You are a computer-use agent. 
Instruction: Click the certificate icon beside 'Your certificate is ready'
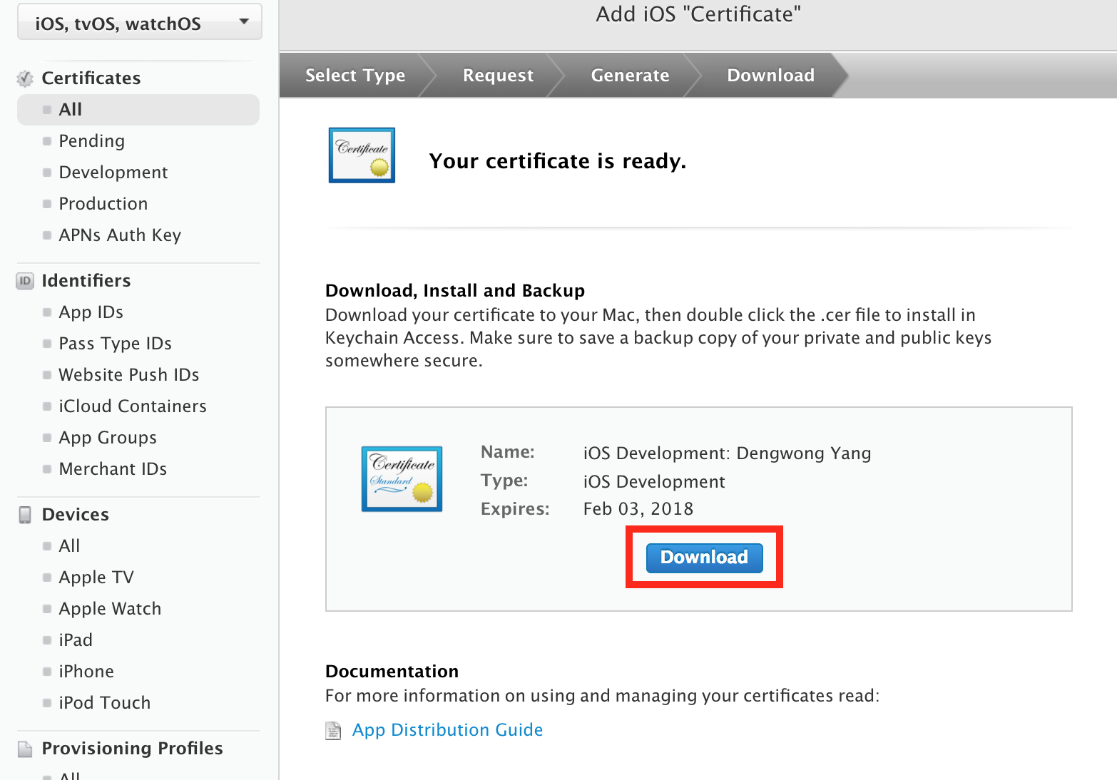coord(362,155)
